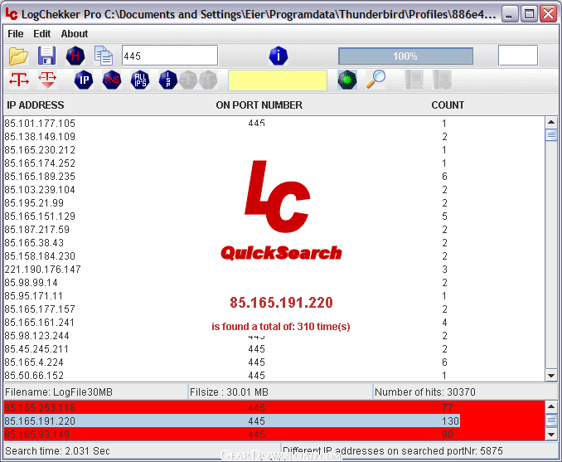Click the second greyed-out list icon
Viewport: 562px width, 462px height.
(x=443, y=80)
